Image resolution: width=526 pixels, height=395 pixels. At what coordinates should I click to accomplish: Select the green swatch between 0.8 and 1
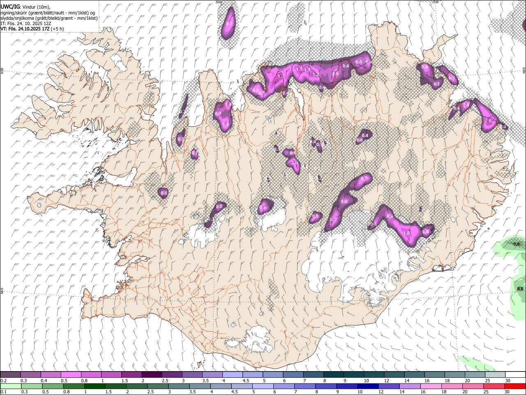[74, 386]
